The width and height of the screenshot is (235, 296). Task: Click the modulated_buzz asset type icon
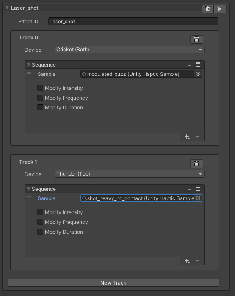[x=84, y=74]
